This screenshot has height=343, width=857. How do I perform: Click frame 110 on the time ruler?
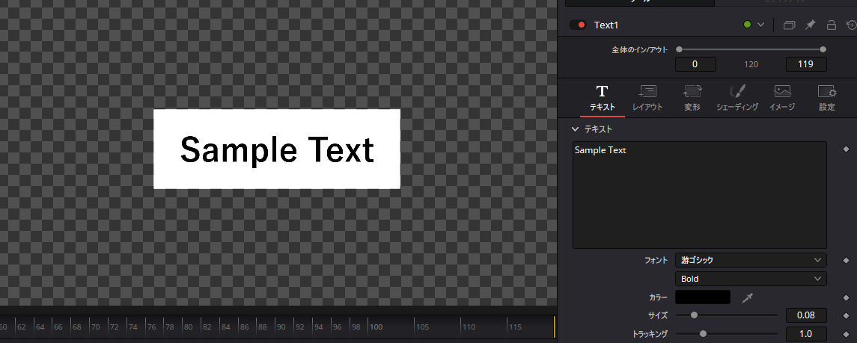(469, 327)
